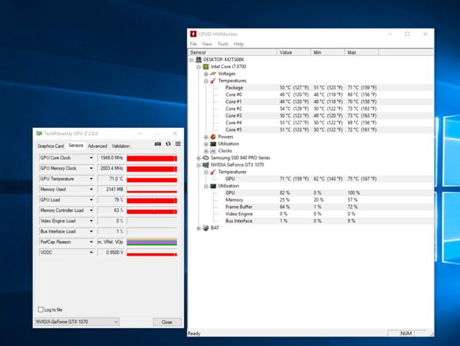Open the GPU selector combo box
The width and height of the screenshot is (460, 346).
click(x=77, y=322)
